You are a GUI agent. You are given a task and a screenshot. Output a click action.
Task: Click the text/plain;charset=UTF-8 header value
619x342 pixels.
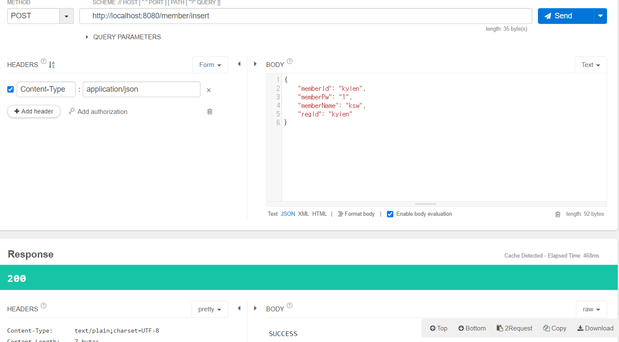(117, 330)
